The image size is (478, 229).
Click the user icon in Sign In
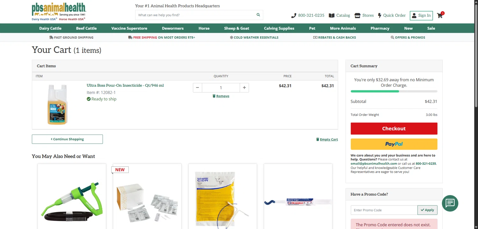tap(414, 15)
